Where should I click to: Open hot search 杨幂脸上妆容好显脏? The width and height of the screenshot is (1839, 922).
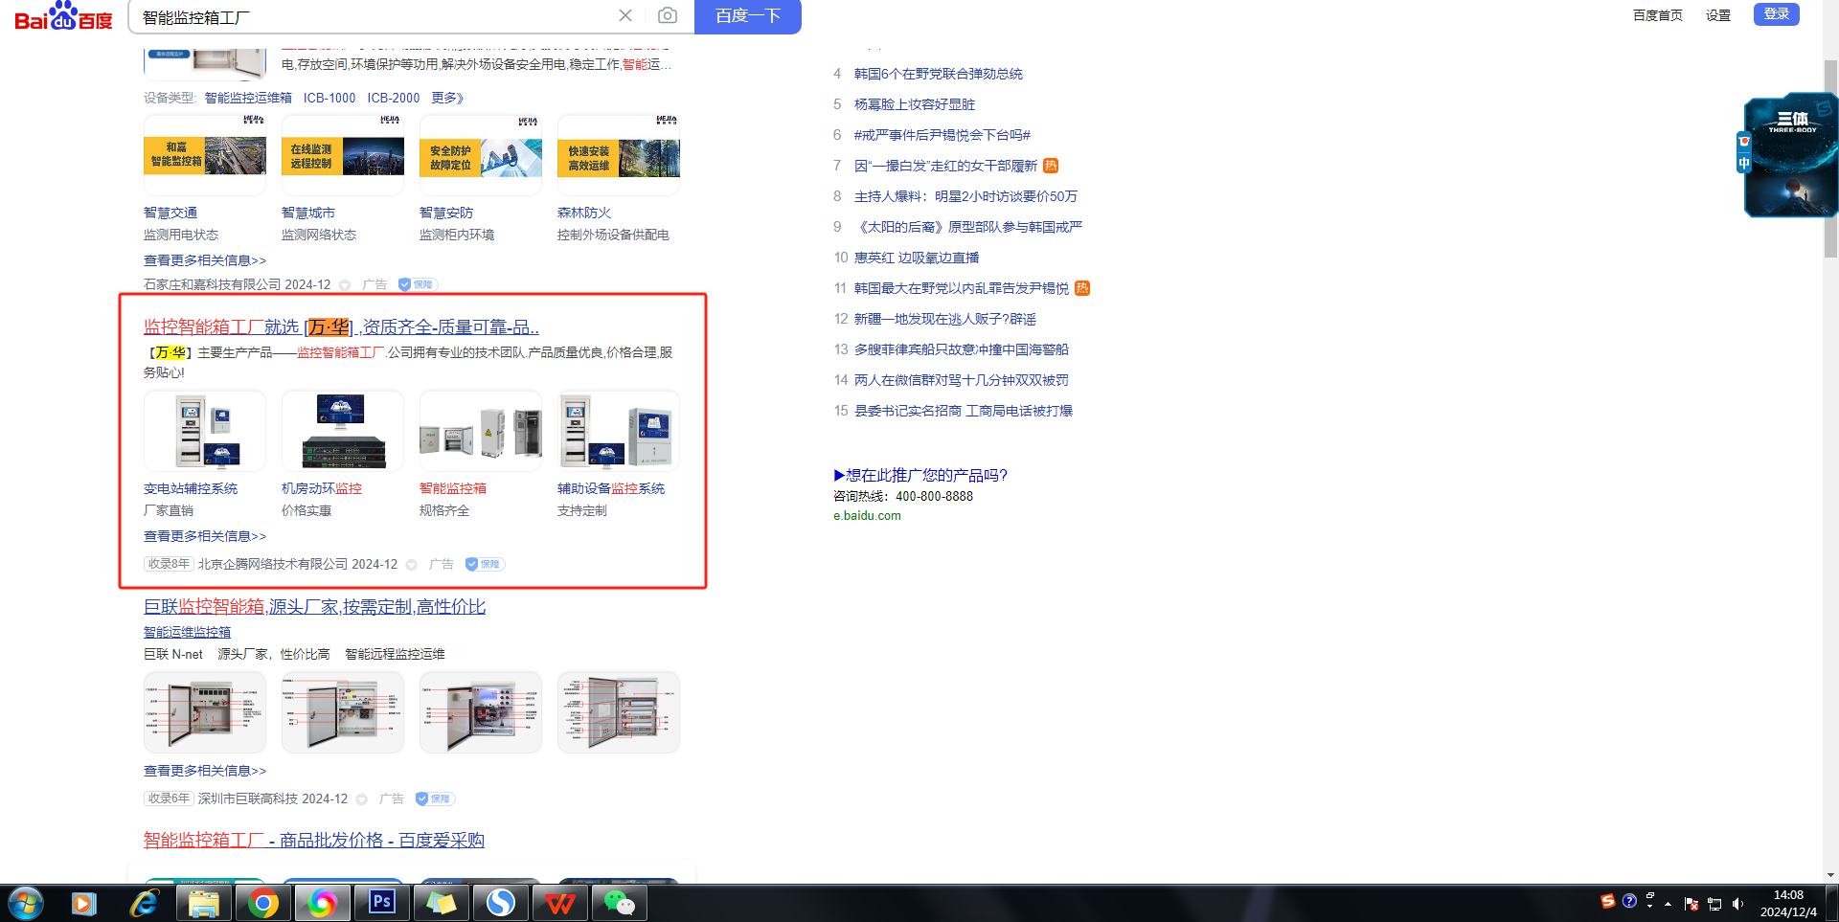915,104
